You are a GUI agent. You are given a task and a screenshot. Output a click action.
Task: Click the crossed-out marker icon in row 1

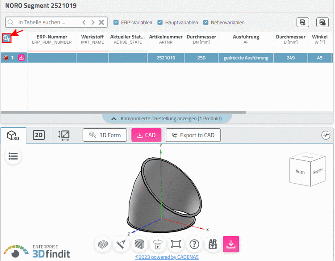click(6, 58)
